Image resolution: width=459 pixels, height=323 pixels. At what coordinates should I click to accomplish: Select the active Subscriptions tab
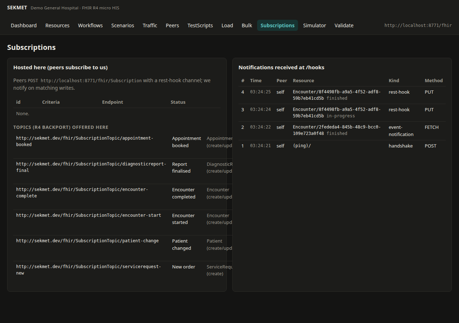[278, 25]
